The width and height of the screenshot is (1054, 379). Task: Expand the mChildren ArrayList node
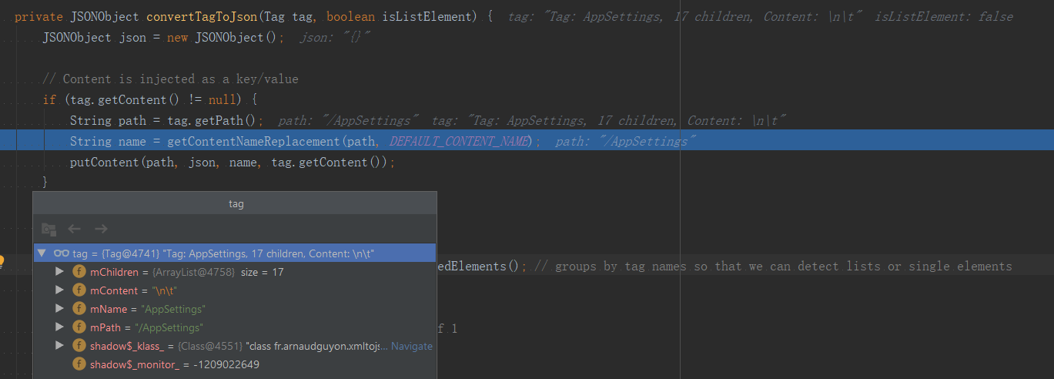60,272
